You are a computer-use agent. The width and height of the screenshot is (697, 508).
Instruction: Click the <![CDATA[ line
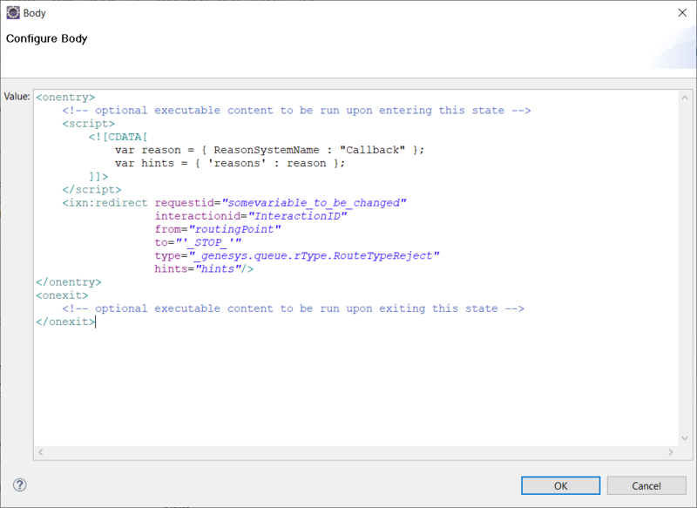click(x=118, y=137)
